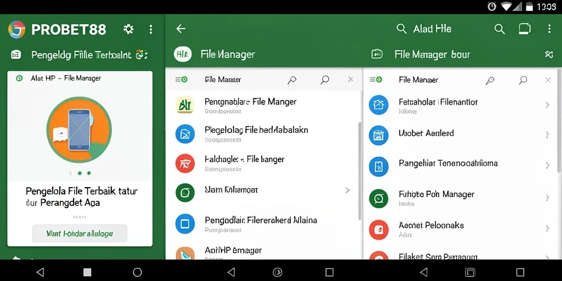Screen dimensions: 562x281
Task: Expand the Nam Khemoat row chevron
Action: click(x=347, y=190)
